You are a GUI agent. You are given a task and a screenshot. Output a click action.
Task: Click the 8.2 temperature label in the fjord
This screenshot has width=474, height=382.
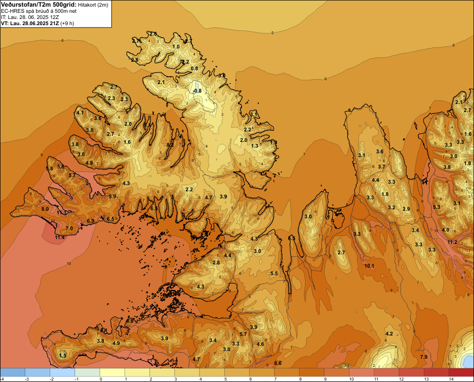170,145
